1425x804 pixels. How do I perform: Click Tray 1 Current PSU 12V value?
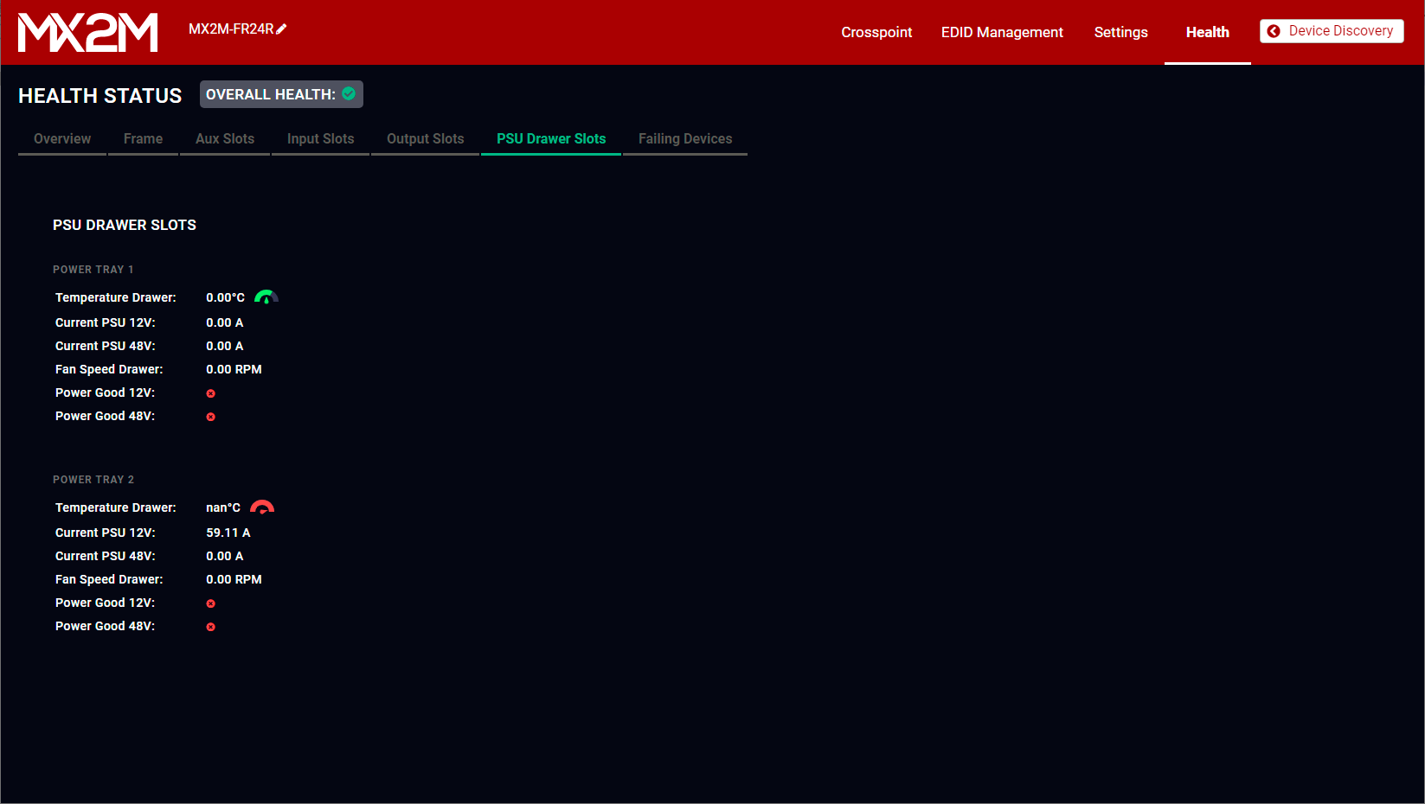(x=225, y=322)
